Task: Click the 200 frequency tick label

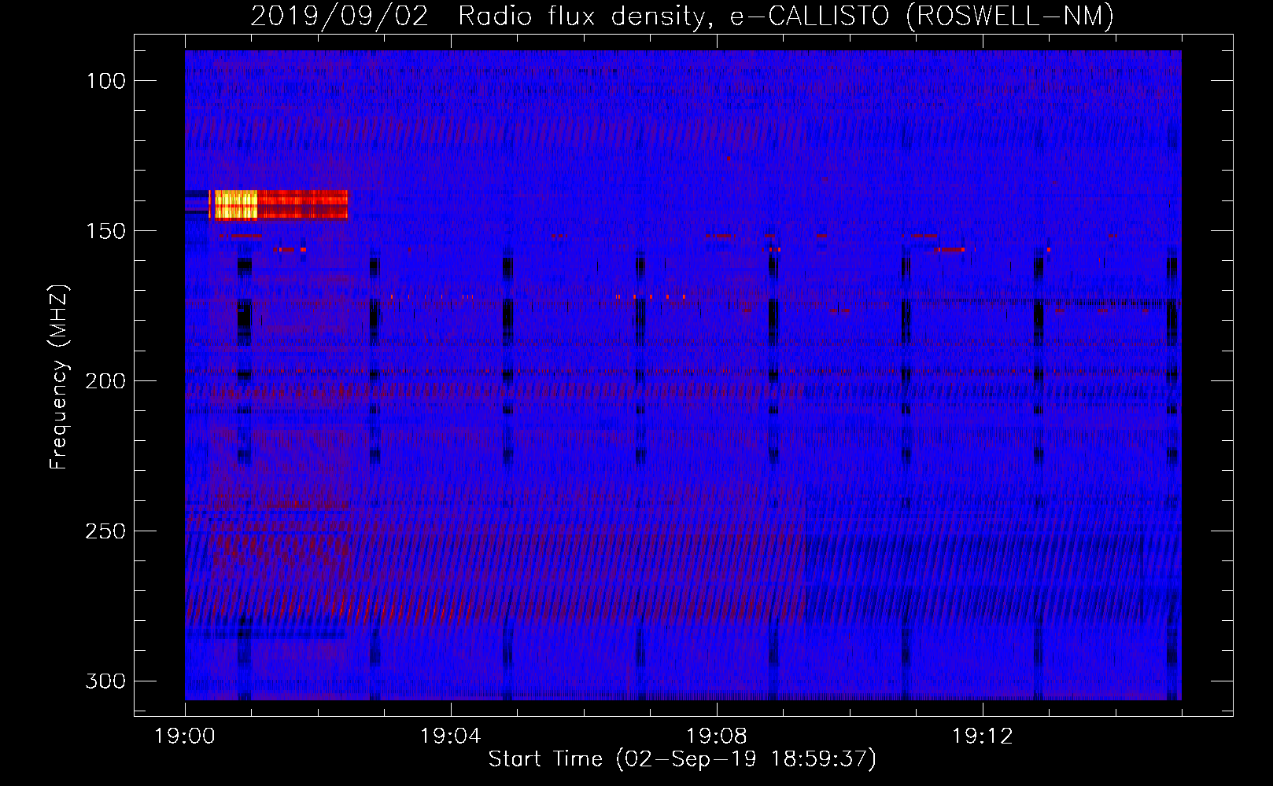Action: [x=105, y=381]
